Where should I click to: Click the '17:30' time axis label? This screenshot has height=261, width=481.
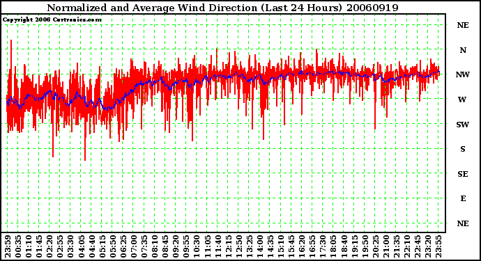coord(323,246)
